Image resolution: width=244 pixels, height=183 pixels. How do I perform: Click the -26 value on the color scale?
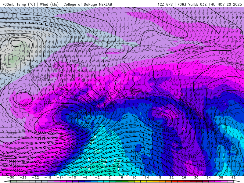[23, 178]
